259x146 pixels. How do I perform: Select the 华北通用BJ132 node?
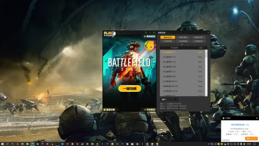click(183, 62)
